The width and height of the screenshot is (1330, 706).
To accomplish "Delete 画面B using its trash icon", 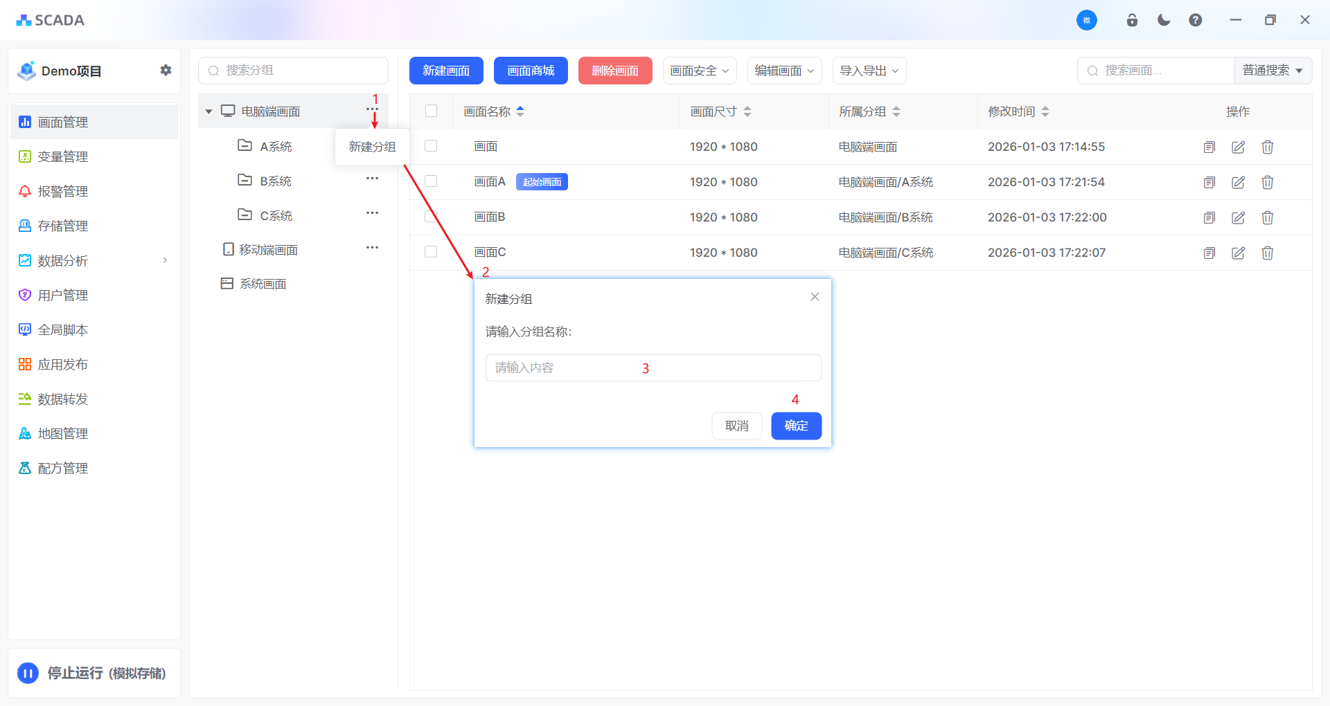I will tap(1267, 217).
